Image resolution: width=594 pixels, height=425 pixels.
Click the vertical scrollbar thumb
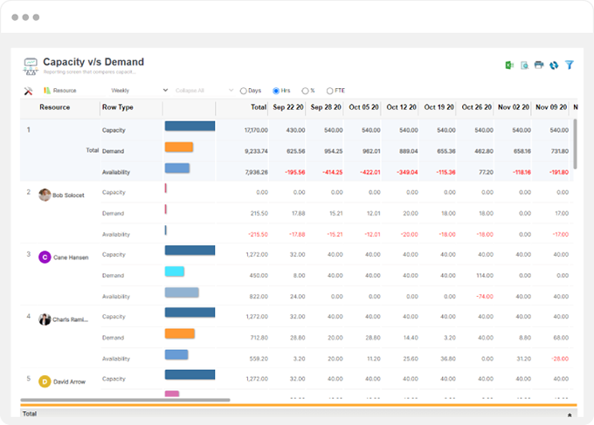[575, 144]
